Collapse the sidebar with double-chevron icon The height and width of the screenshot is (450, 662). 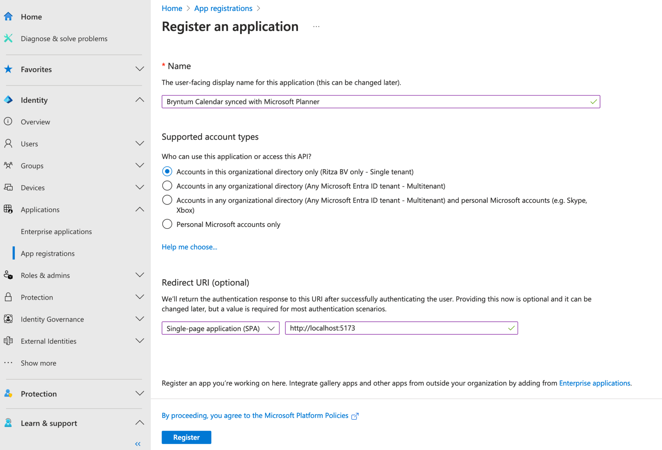pos(138,444)
